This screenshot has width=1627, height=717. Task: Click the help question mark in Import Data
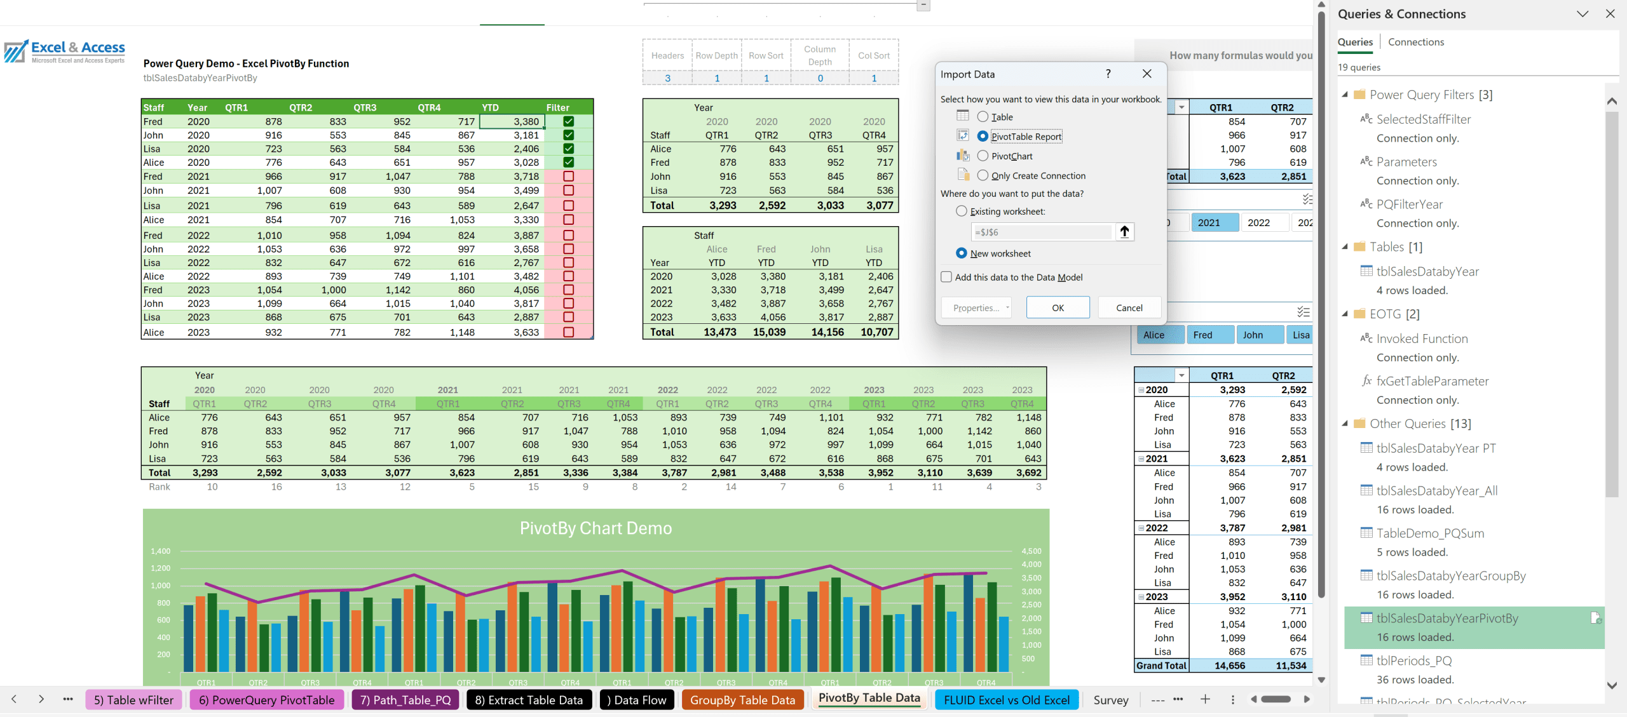pos(1108,74)
